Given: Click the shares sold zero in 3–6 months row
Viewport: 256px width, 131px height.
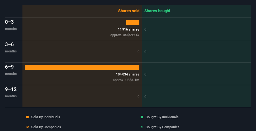Looking at the screenshot, I should 138,52.
